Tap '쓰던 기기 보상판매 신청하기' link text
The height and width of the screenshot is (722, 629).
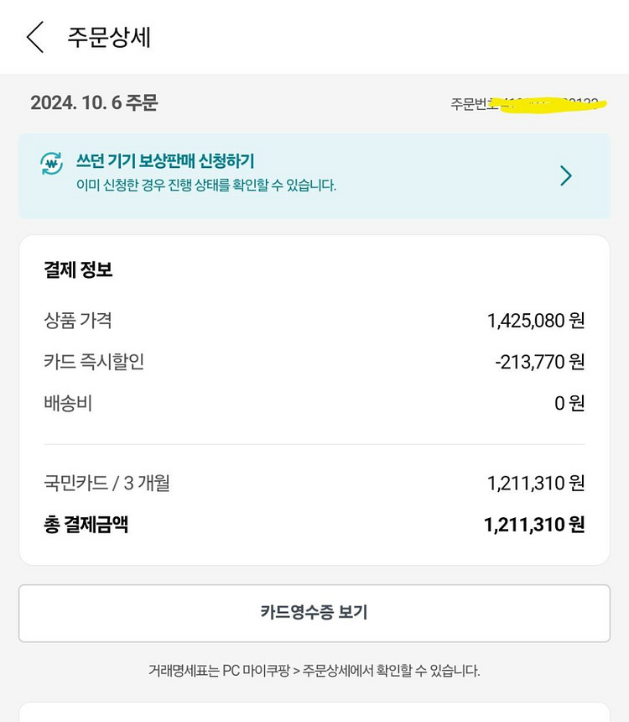[x=165, y=161]
